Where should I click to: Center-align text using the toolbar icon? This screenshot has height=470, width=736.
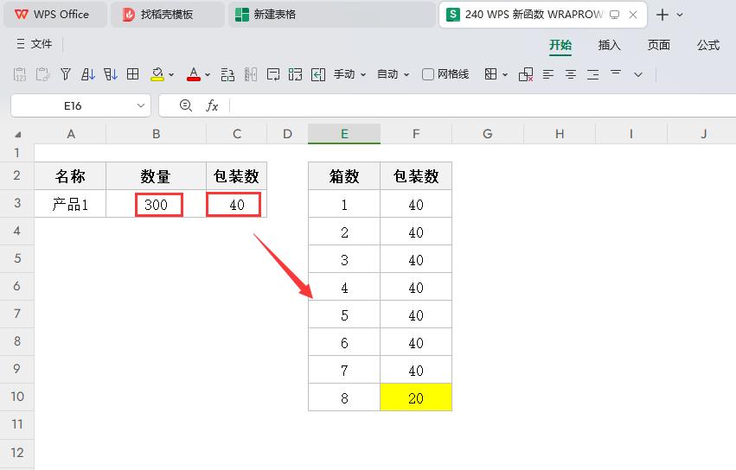571,75
